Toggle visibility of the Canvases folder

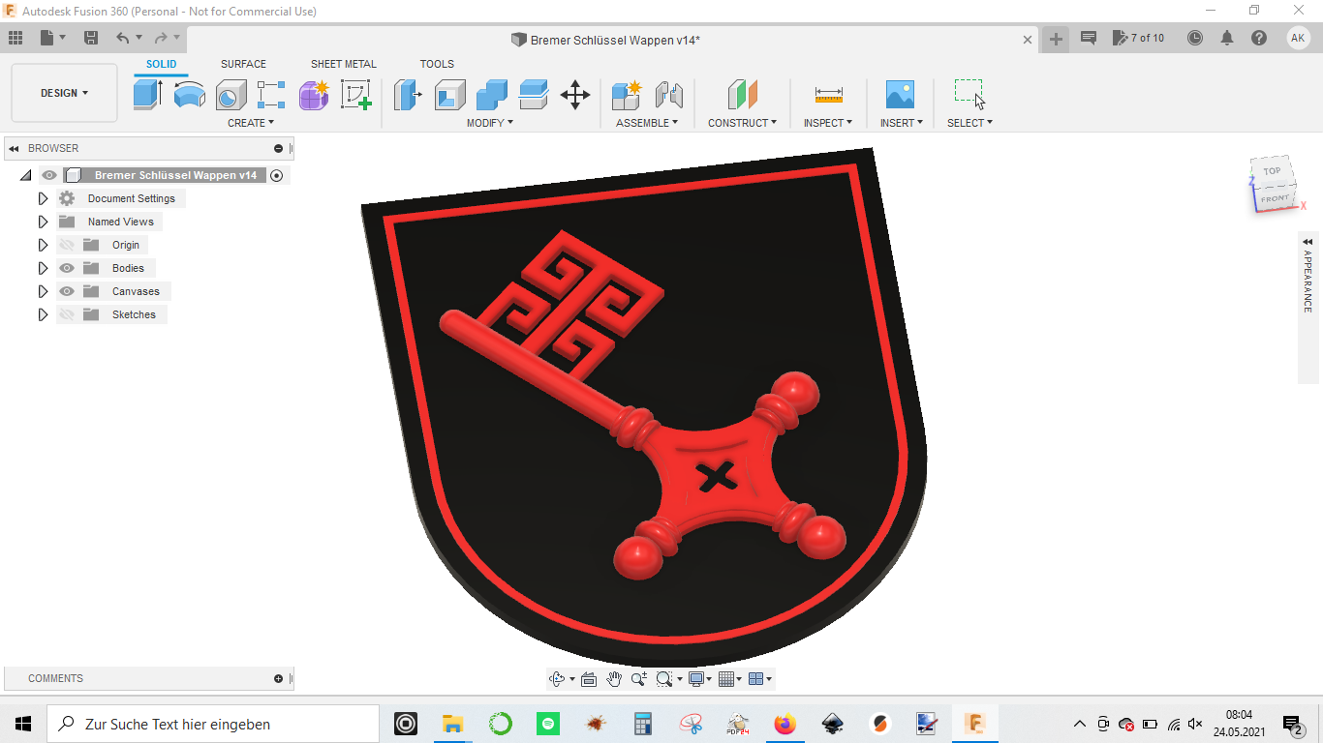(x=66, y=291)
